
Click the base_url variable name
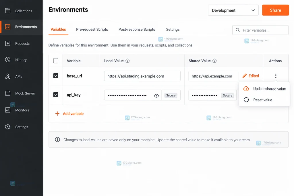point(74,76)
